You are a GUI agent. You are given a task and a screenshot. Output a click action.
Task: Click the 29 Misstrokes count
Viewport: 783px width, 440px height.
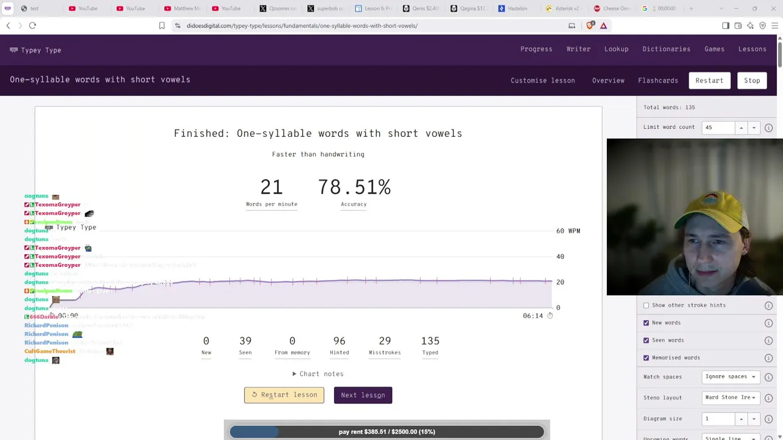(385, 341)
